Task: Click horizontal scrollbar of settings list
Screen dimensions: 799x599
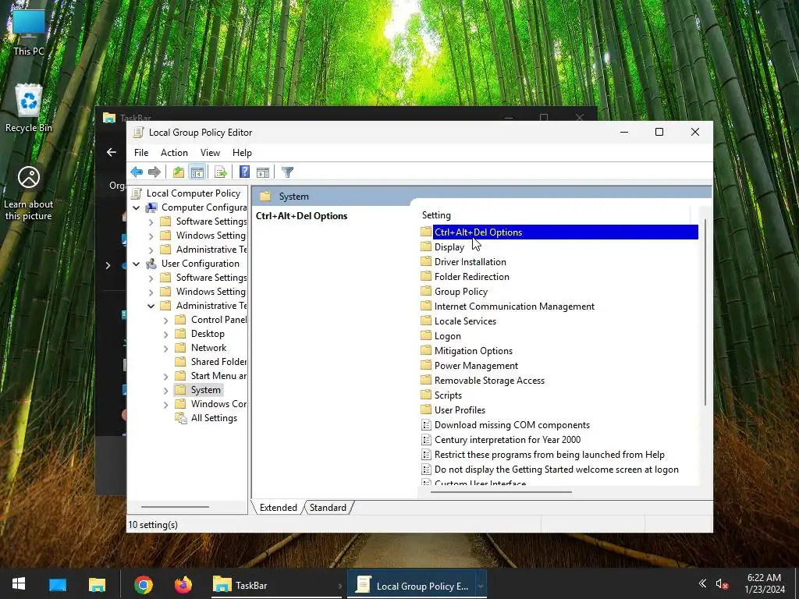Action: (x=502, y=492)
